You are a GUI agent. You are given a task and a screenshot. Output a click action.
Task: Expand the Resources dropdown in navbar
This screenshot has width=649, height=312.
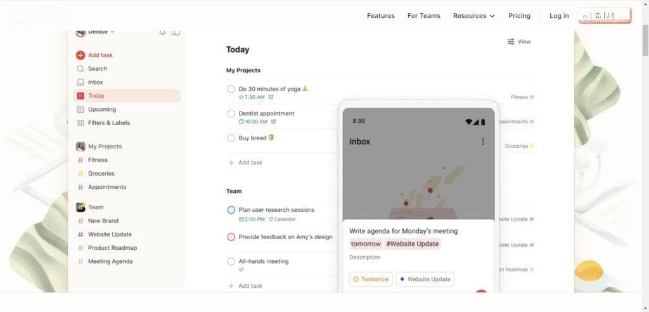click(x=474, y=16)
